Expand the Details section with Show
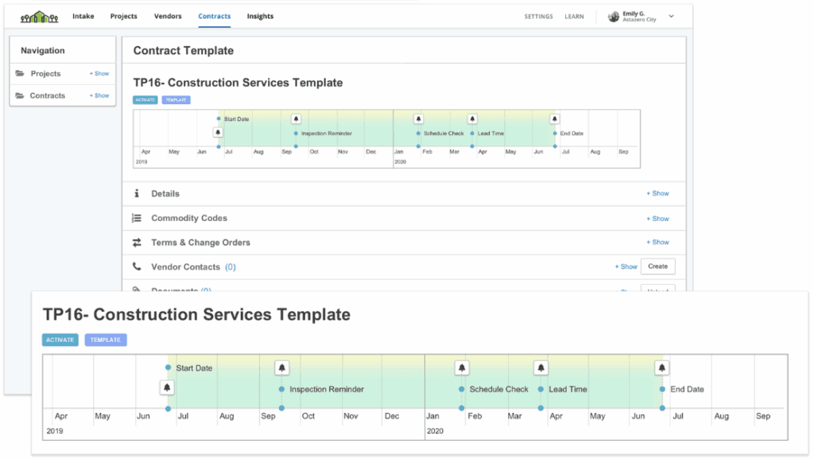The width and height of the screenshot is (814, 459). 657,193
